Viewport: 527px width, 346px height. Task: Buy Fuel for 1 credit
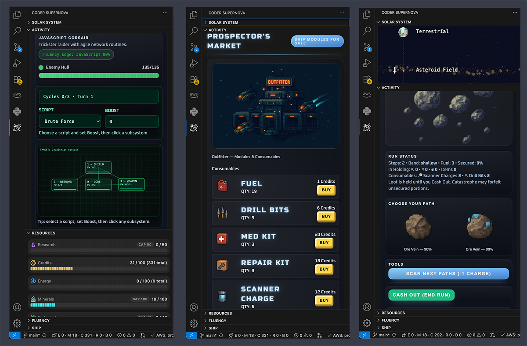pos(326,190)
